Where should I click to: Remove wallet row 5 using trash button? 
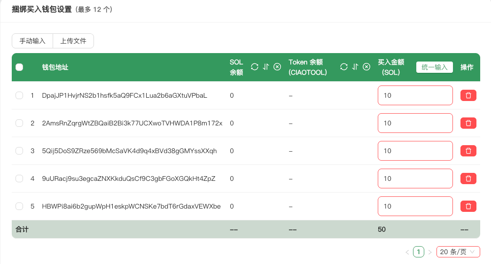pyautogui.click(x=468, y=206)
